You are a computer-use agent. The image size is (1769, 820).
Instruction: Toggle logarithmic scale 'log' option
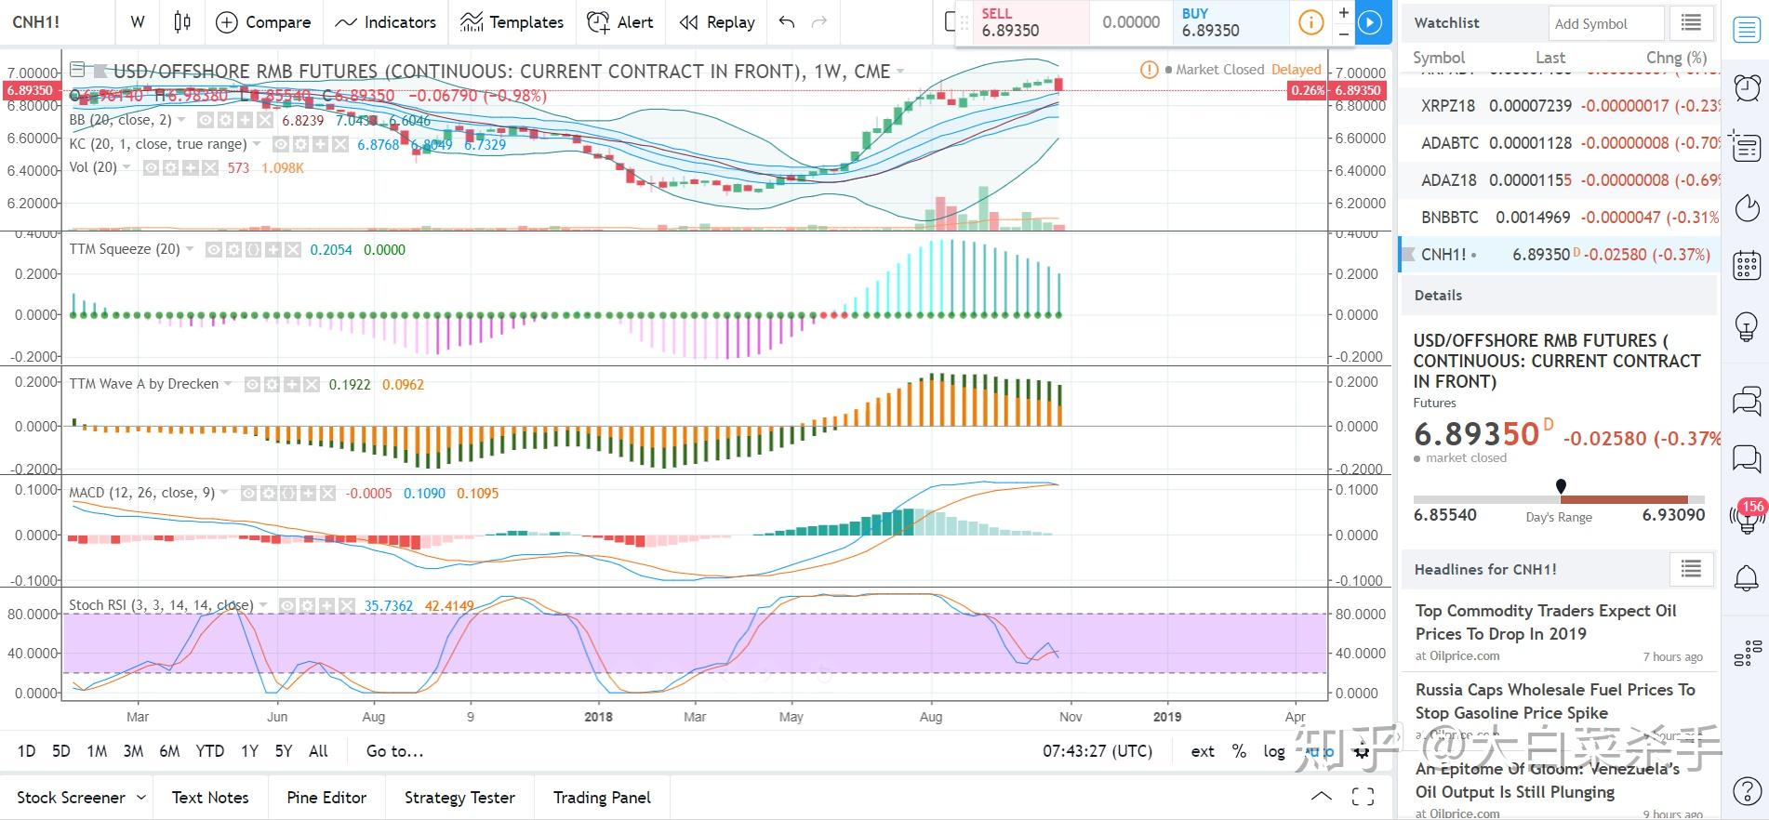point(1274,751)
